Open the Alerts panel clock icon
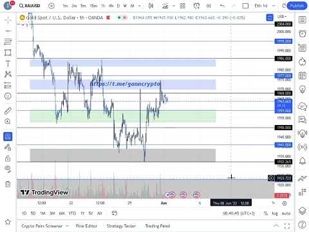This screenshot has width=309, height=232. coord(303,34)
